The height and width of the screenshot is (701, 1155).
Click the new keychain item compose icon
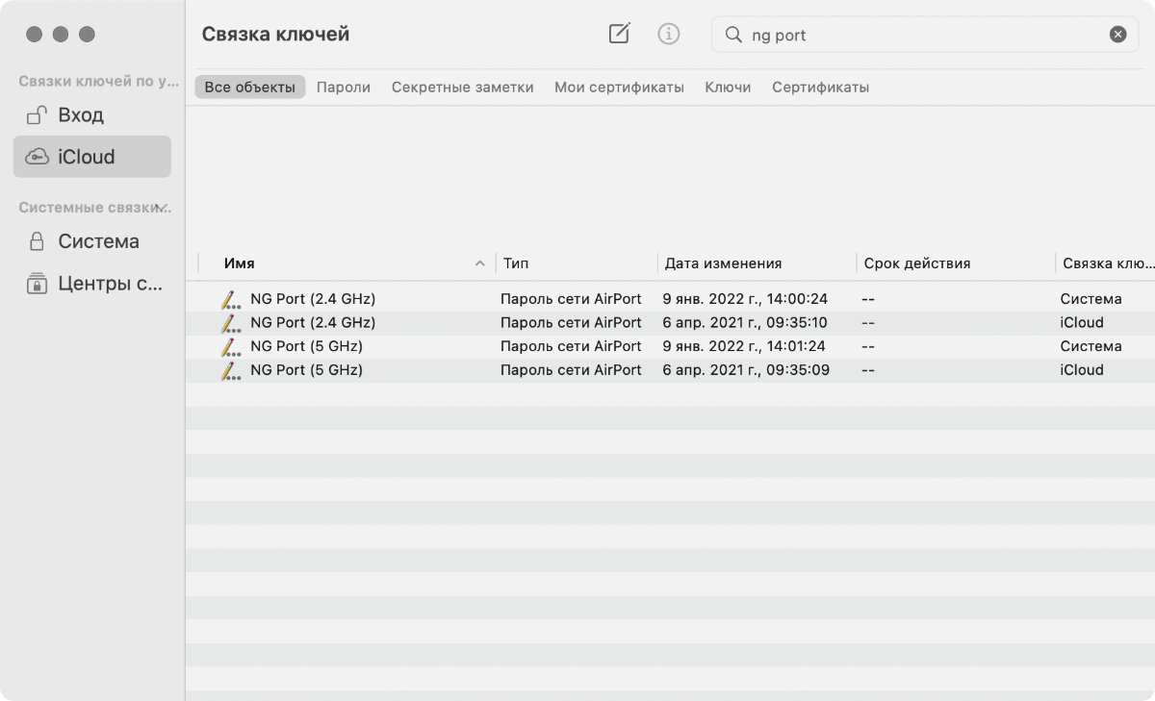(x=620, y=34)
